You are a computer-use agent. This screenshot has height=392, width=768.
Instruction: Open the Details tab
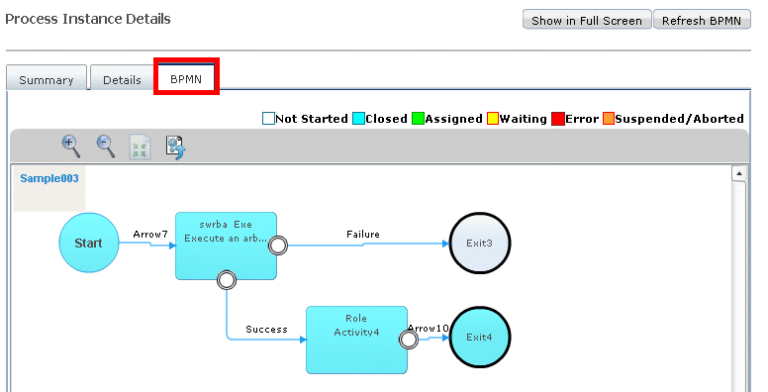(122, 78)
